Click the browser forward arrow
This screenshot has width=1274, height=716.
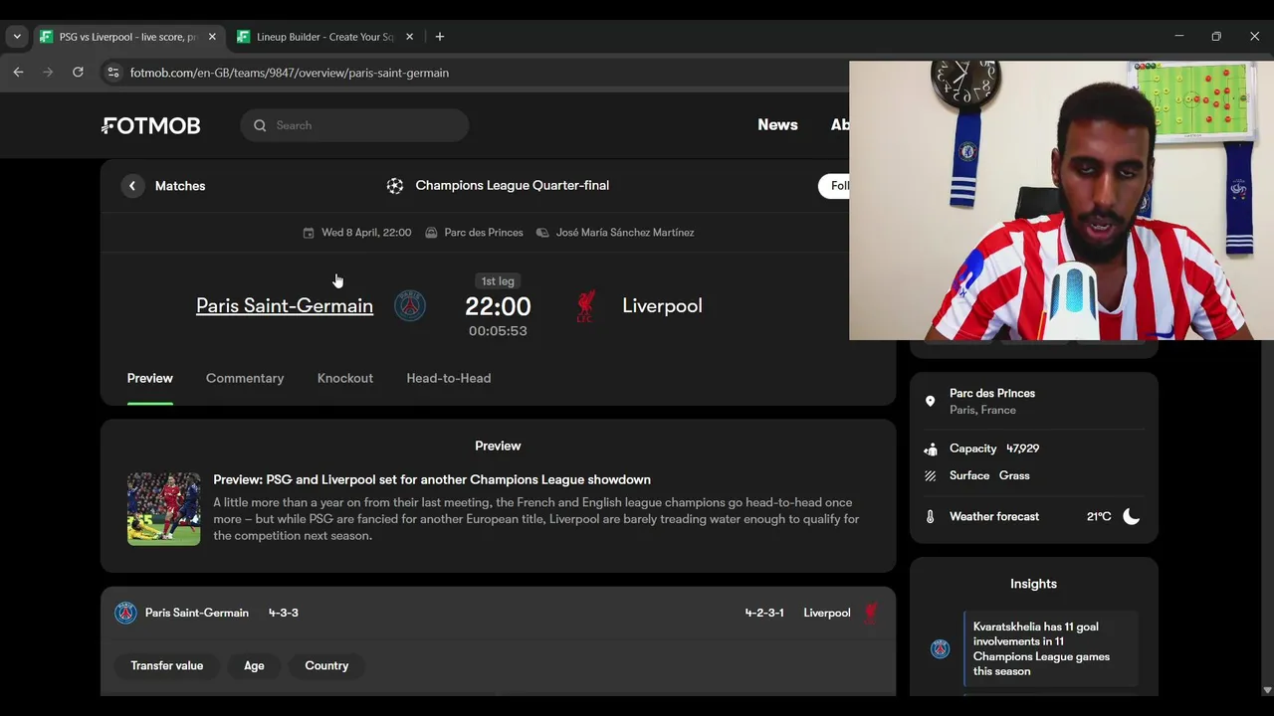click(x=48, y=73)
